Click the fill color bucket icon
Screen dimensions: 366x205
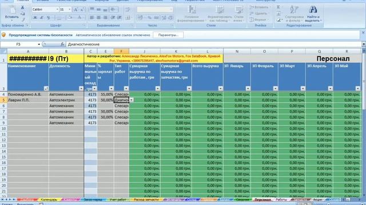click(x=70, y=18)
